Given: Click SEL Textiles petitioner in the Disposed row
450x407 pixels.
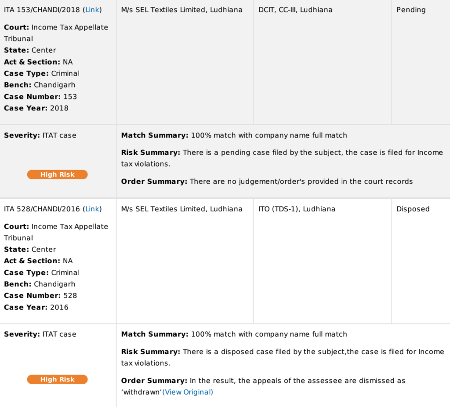Looking at the screenshot, I should [181, 209].
